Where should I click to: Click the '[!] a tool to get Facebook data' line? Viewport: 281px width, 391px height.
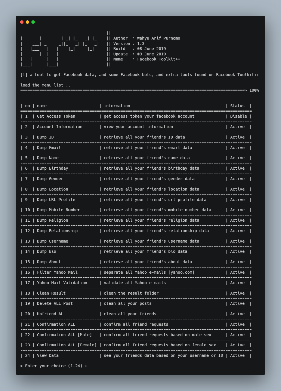click(140, 75)
